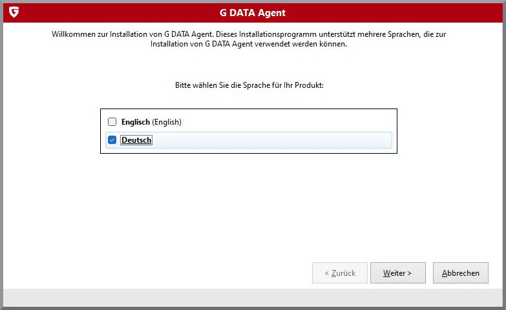Check the Englisch (English) checkbox

click(x=112, y=121)
